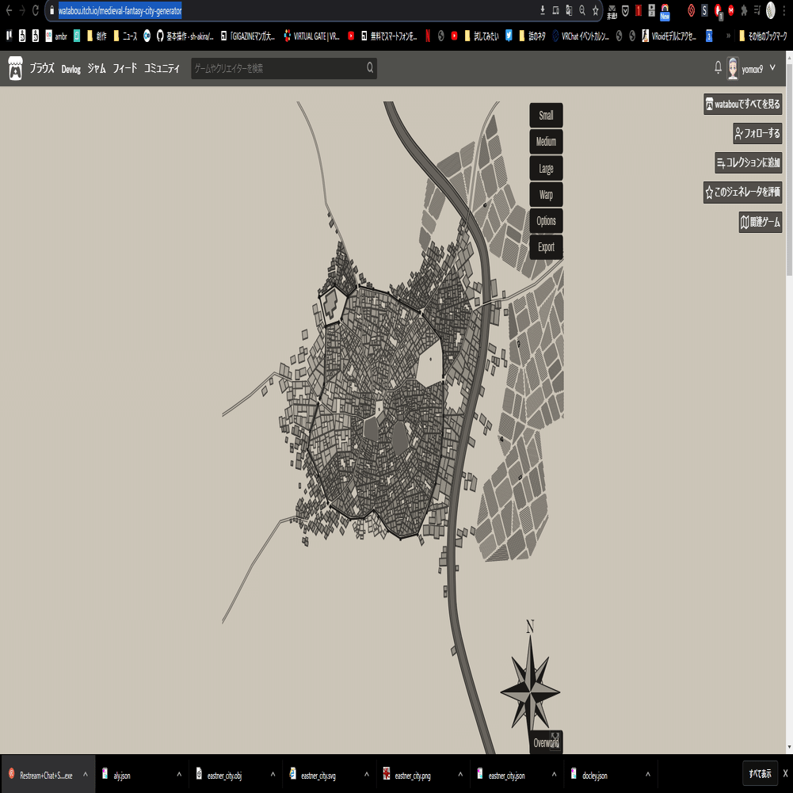Click the Export button

(546, 247)
